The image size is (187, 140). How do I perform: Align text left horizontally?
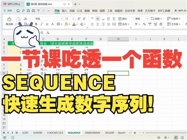(92, 24)
